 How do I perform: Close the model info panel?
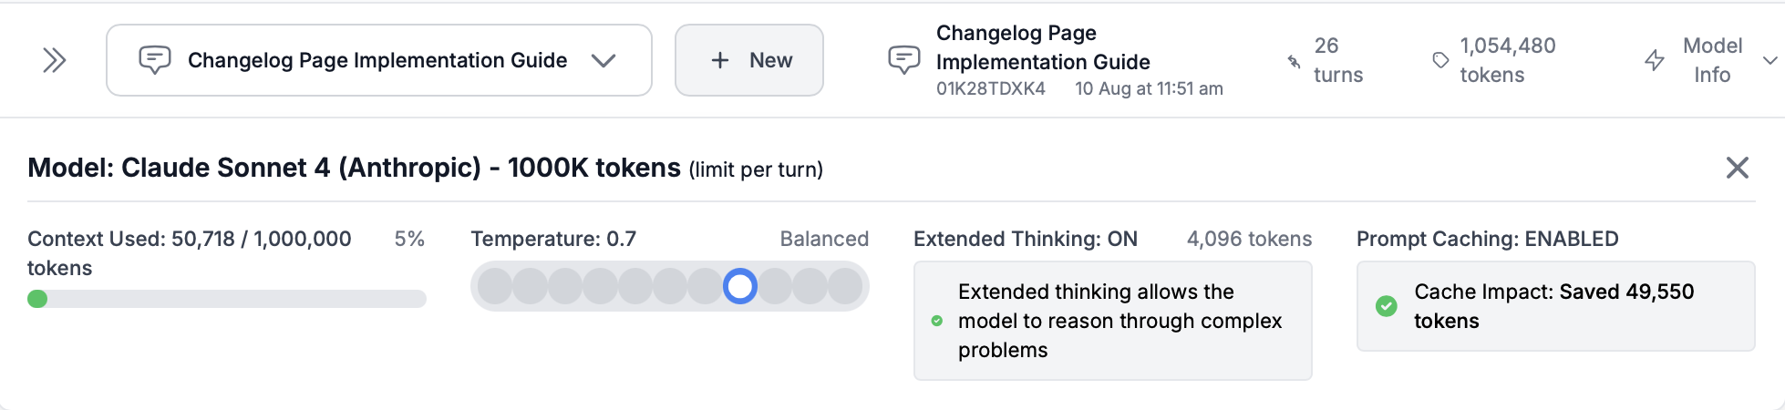point(1737,168)
